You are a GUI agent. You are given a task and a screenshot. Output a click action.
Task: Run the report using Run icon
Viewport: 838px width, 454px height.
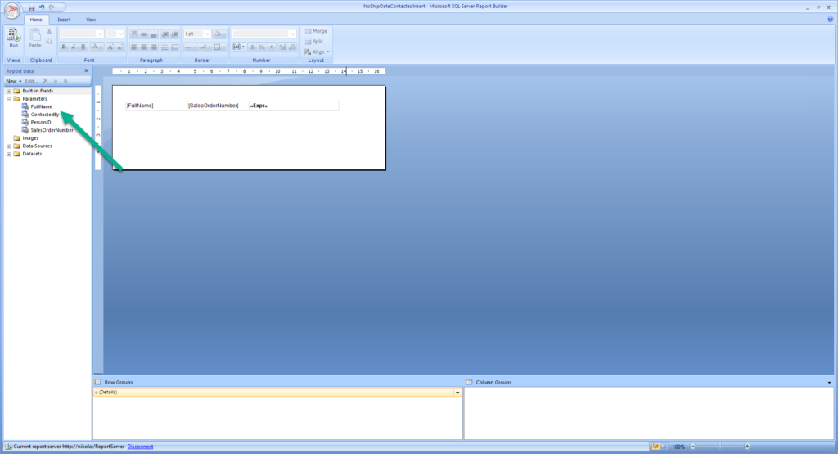click(13, 38)
